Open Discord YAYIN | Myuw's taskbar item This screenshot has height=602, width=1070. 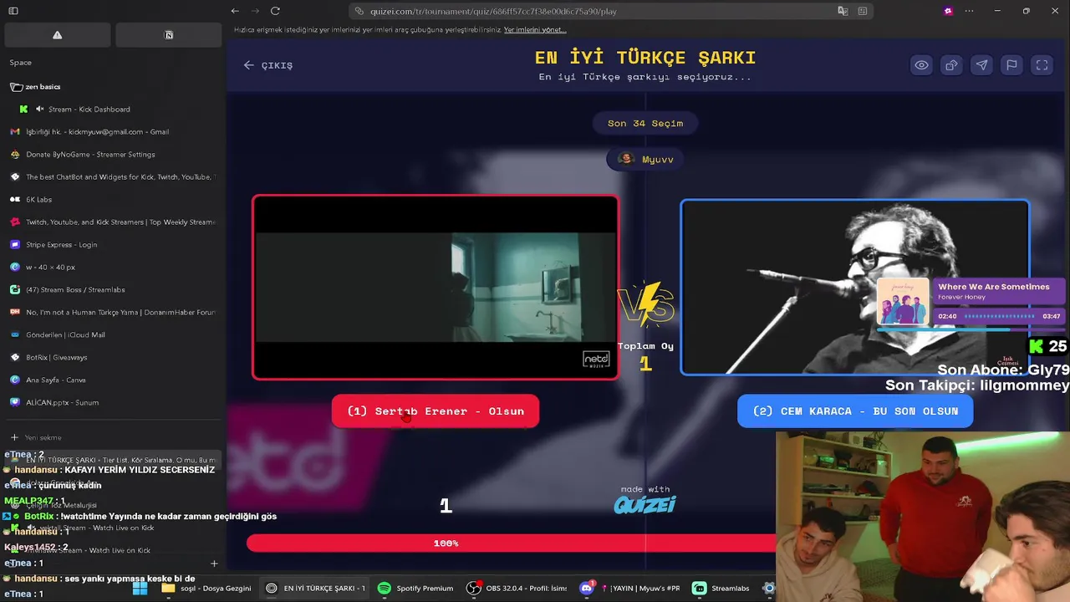[629, 589]
